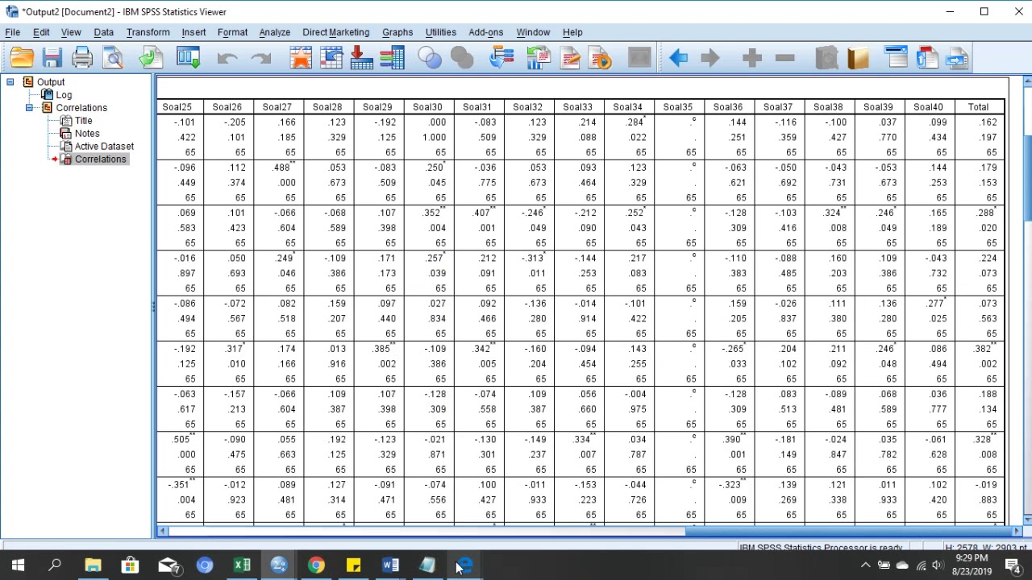Click the document with pencil toolbar icon
The image size is (1032, 580).
(x=569, y=57)
